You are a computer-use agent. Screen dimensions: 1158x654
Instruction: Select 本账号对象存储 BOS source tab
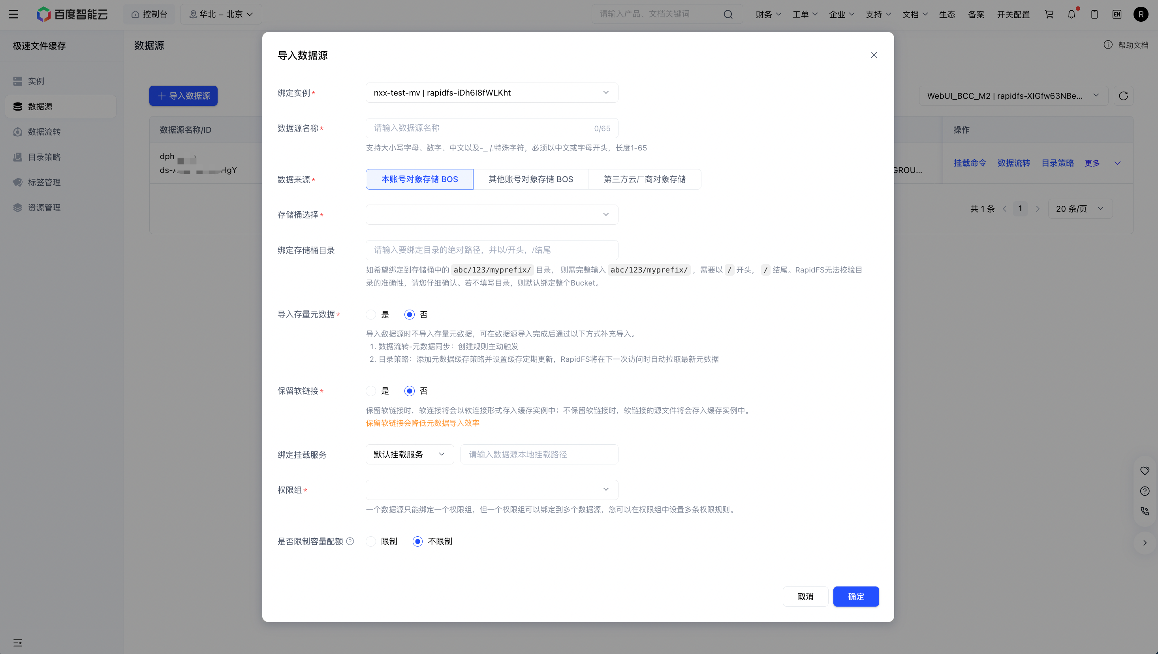click(x=419, y=179)
